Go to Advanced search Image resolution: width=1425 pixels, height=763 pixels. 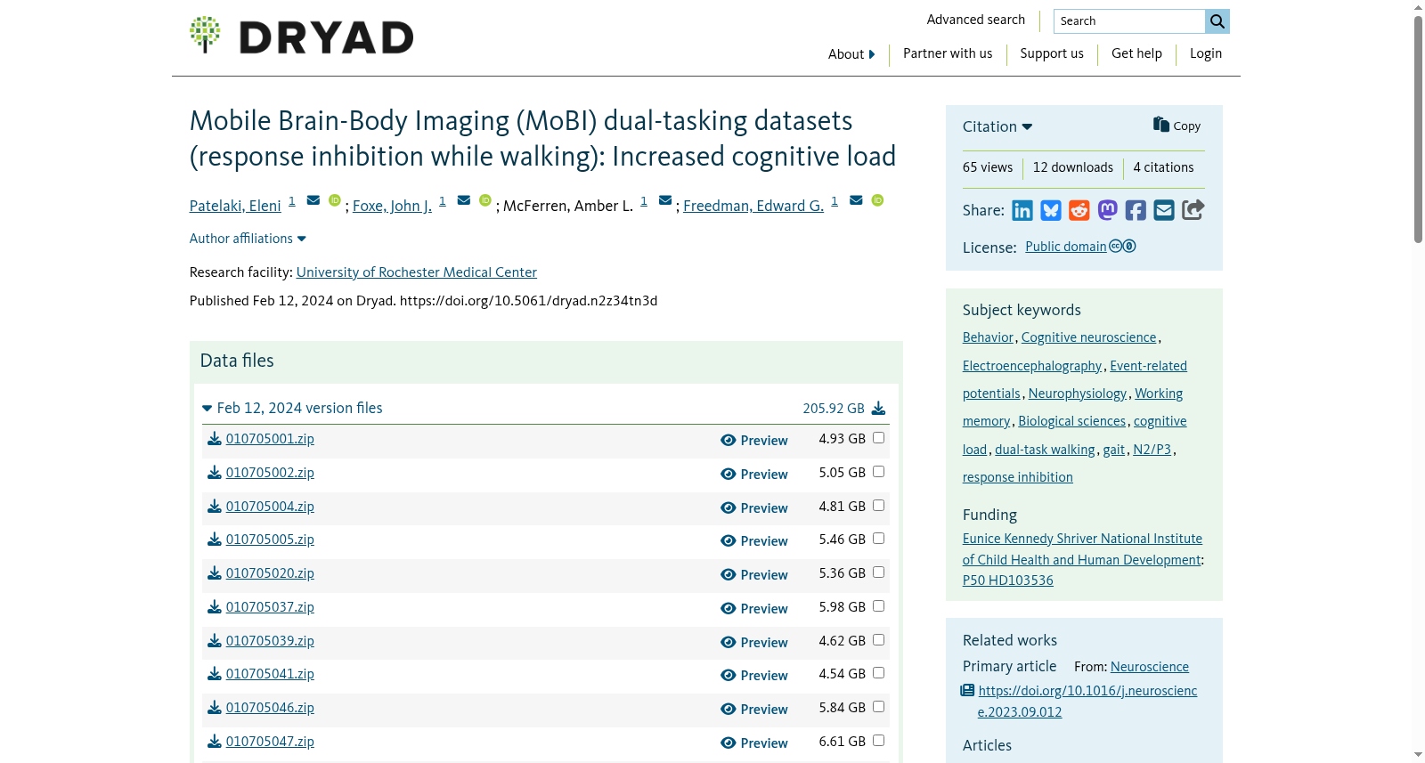tap(976, 20)
